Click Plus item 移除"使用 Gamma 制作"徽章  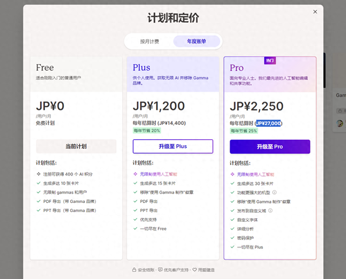tap(167, 192)
